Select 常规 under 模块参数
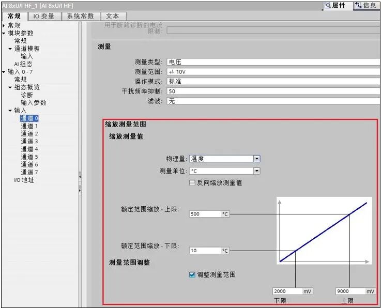Viewport: 381px width, 308px height. tap(20, 41)
